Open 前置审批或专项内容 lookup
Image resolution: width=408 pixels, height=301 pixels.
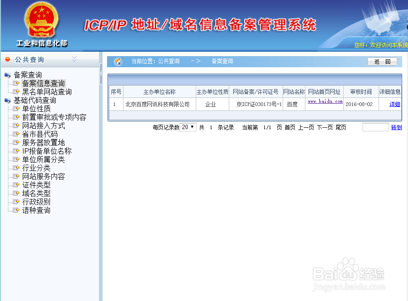(x=54, y=117)
